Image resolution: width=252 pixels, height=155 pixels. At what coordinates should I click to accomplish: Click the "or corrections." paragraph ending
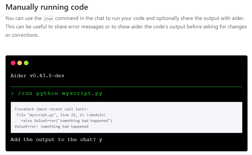[22, 35]
